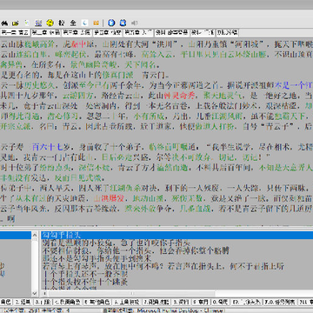313x313 pixels.
Task: Click the open folder toolbar icon
Action: [16, 23]
